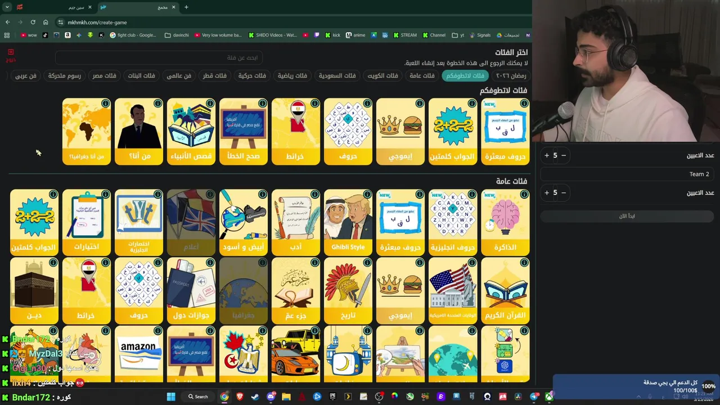Screen dimensions: 720x405
Task: Click the red خروج exit icon
Action: [11, 55]
